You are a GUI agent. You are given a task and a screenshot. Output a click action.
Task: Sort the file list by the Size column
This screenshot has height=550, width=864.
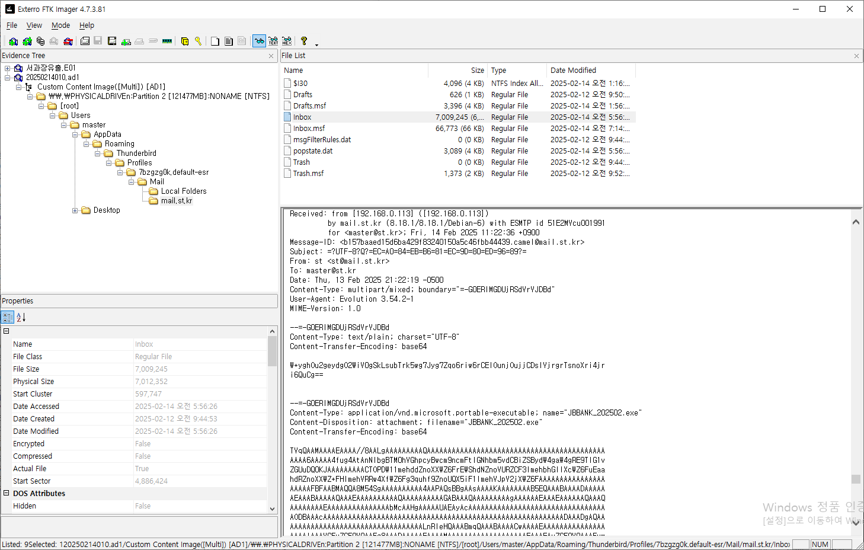click(x=457, y=70)
